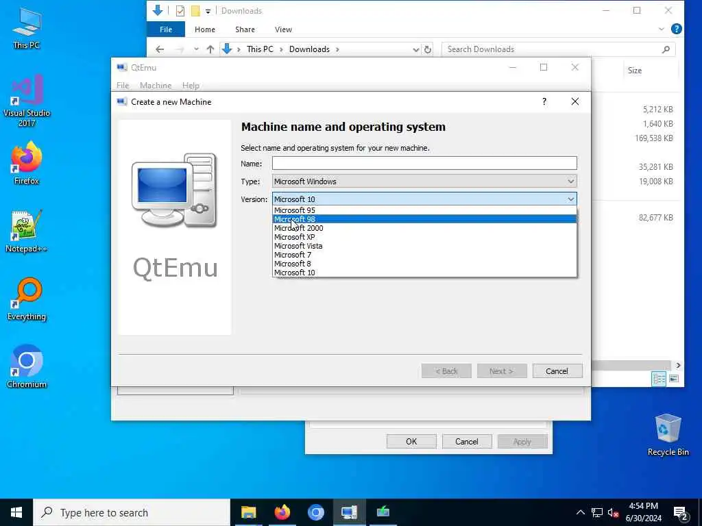Open the green app taskbar icon
The width and height of the screenshot is (702, 526).
(x=383, y=512)
